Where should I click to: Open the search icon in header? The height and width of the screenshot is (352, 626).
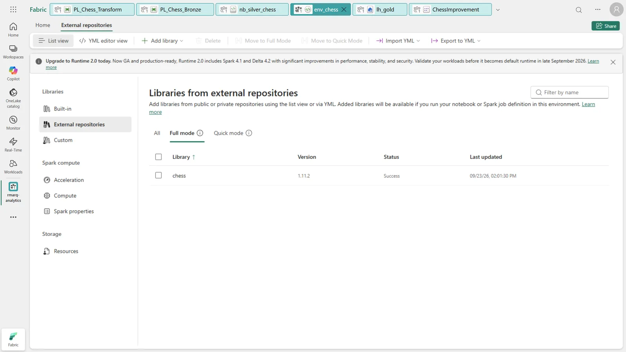tap(579, 10)
